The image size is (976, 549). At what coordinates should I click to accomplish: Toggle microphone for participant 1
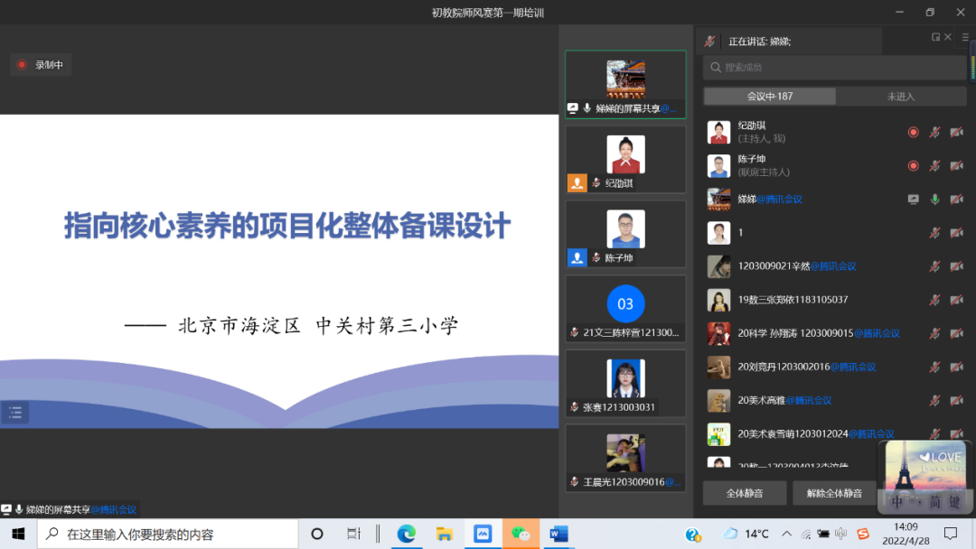tap(935, 233)
